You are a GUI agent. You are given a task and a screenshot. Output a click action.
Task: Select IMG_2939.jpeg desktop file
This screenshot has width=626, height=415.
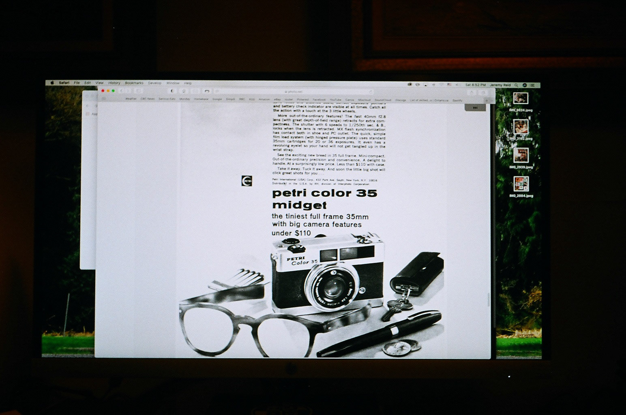tap(521, 158)
